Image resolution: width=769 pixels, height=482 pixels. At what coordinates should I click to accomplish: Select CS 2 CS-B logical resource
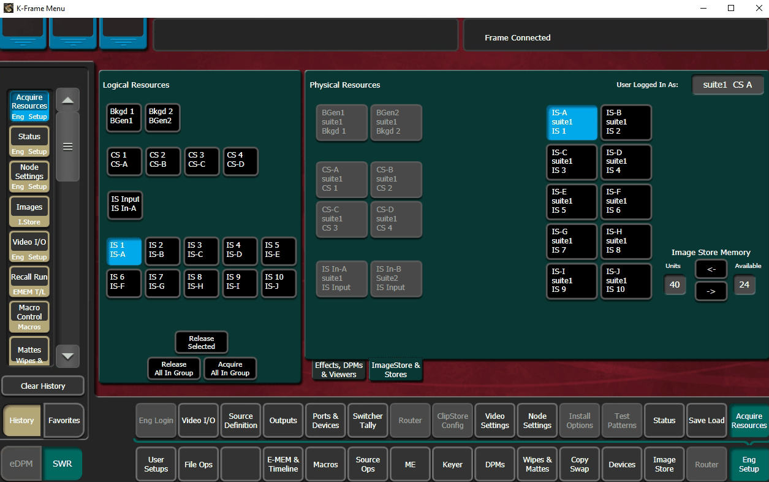[x=163, y=161]
